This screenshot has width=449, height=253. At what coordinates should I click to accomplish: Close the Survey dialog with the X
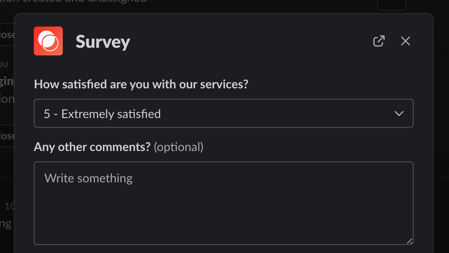pos(405,41)
